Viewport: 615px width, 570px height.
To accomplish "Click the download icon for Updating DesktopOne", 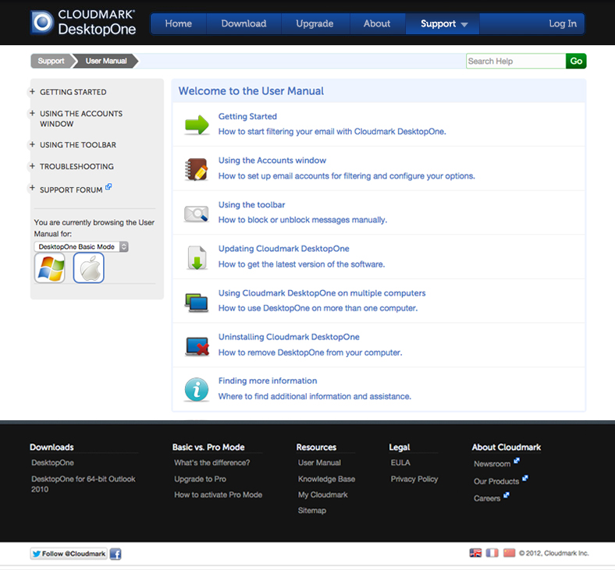I will 196,257.
